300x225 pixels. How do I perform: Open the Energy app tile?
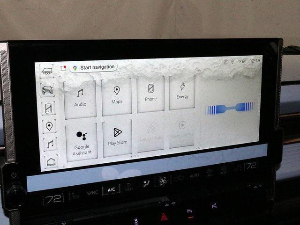(182, 92)
